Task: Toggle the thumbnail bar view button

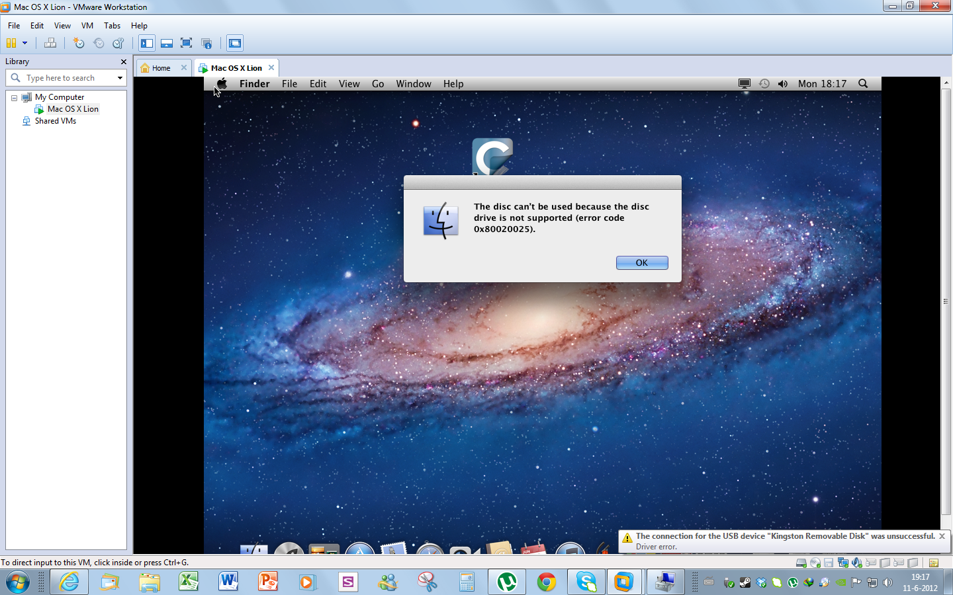Action: click(167, 43)
